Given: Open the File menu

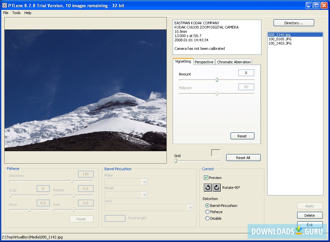Looking at the screenshot, I should point(6,13).
